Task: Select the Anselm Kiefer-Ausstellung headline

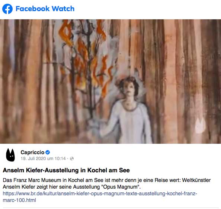Action: [x=66, y=170]
